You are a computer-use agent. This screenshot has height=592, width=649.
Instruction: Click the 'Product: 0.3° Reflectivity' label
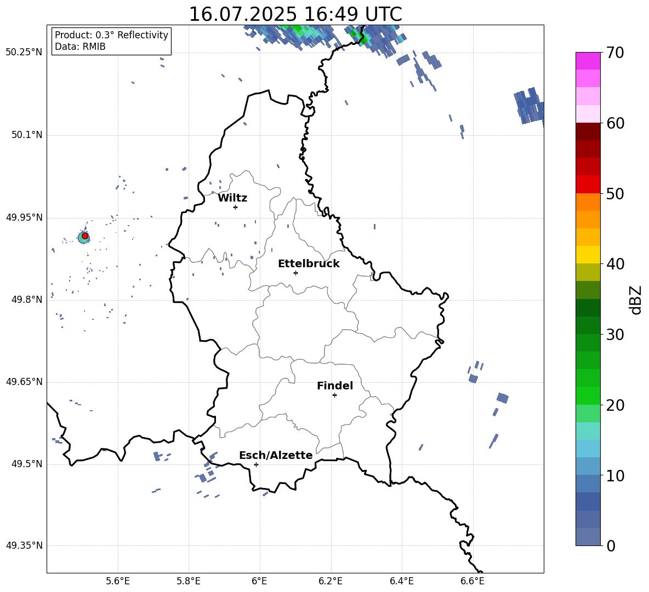point(111,35)
